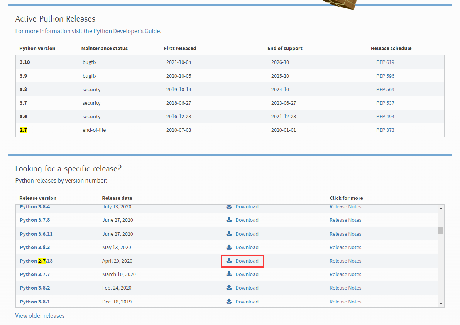Open PEP 537 release schedule
The width and height of the screenshot is (460, 325).
click(385, 103)
